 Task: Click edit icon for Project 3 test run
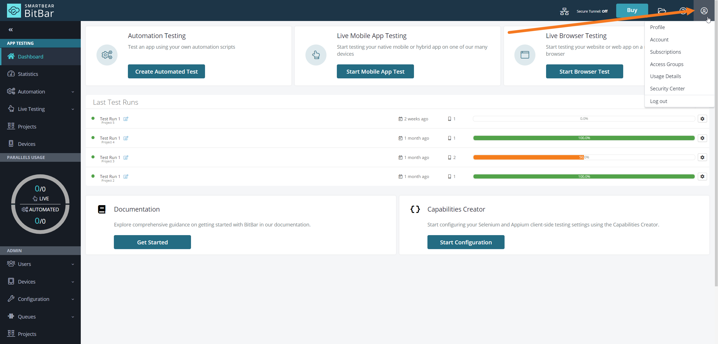[x=126, y=157]
